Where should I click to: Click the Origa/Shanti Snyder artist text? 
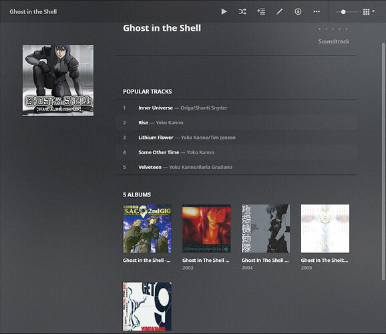tap(204, 108)
